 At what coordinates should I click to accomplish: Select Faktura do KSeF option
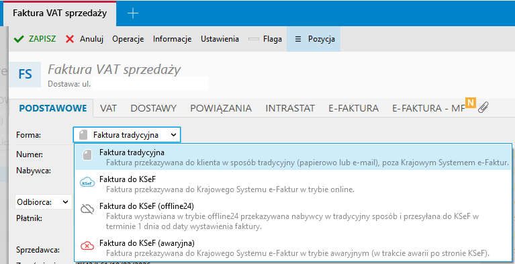(293, 185)
